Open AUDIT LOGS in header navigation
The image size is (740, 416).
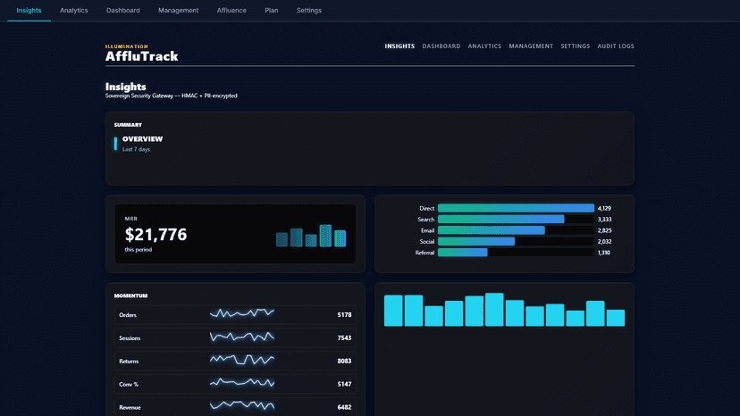[x=616, y=46]
